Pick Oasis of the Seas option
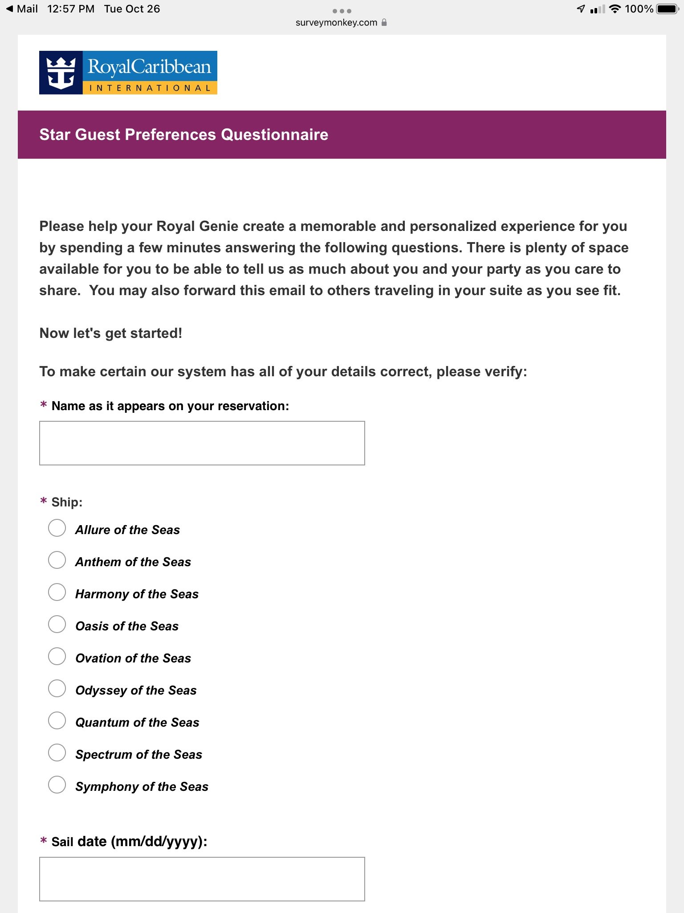Viewport: 684px width, 913px height. tap(57, 624)
